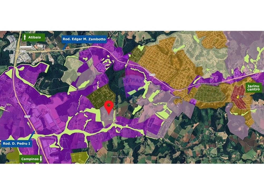Select the Rod. Edgar M. Zambotto label
This screenshot has height=176, width=264.
click(84, 39)
